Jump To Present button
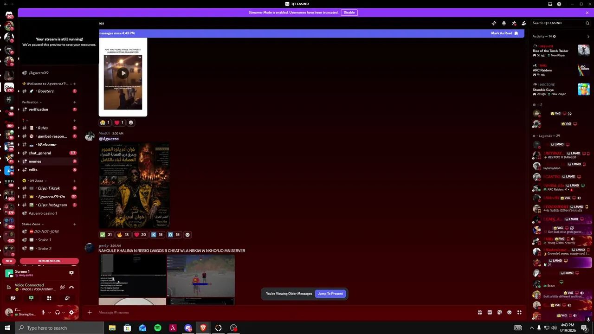Screen dimensions: 594x334 tap(330, 294)
